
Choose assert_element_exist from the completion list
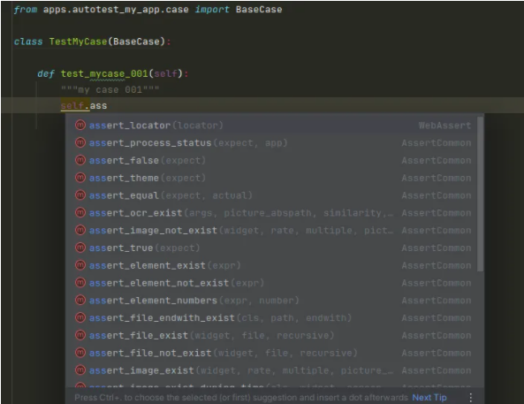click(x=274, y=265)
